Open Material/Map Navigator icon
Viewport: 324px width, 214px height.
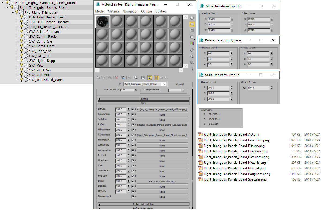192,69
